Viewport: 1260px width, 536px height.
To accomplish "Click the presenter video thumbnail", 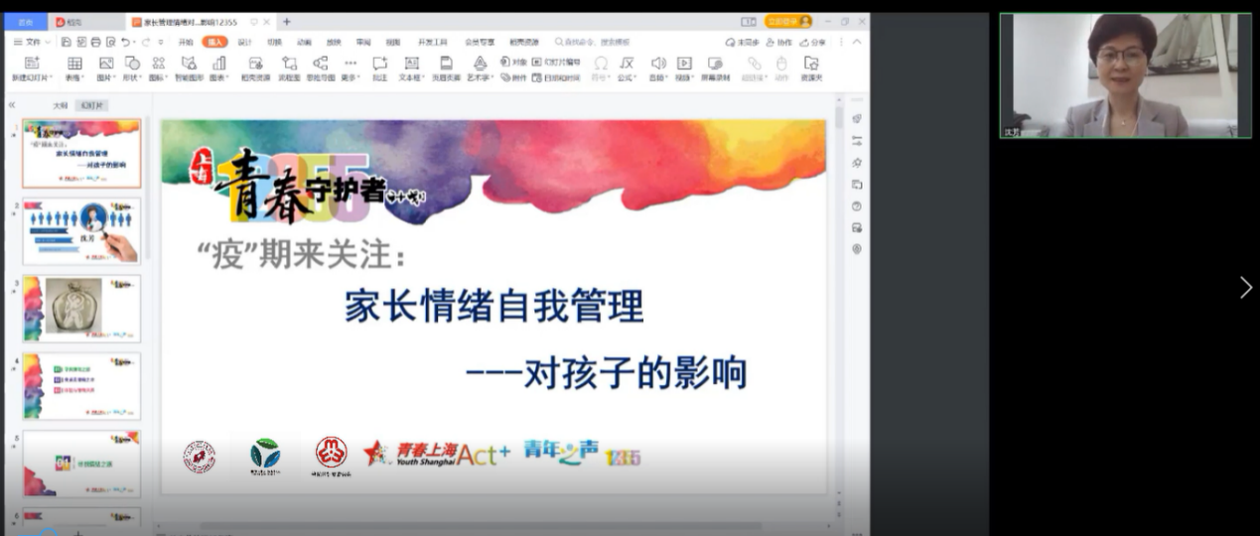I will (x=1125, y=75).
